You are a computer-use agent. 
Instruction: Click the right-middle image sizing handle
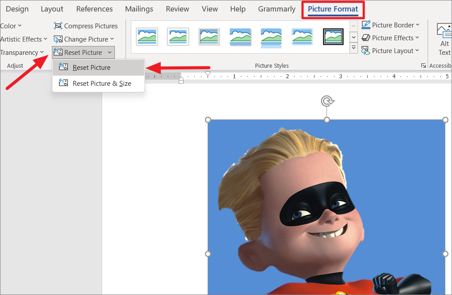445,254
